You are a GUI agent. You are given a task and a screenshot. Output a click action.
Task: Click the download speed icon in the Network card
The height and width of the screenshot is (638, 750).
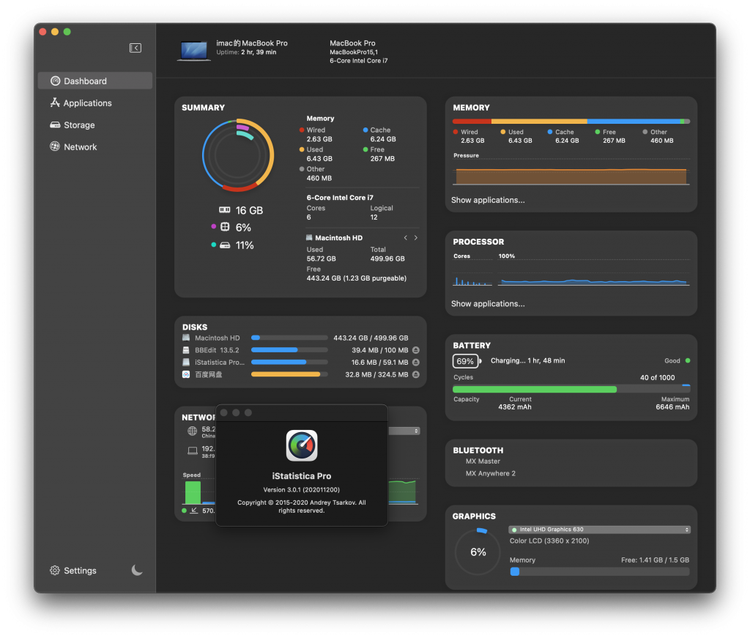pyautogui.click(x=193, y=511)
